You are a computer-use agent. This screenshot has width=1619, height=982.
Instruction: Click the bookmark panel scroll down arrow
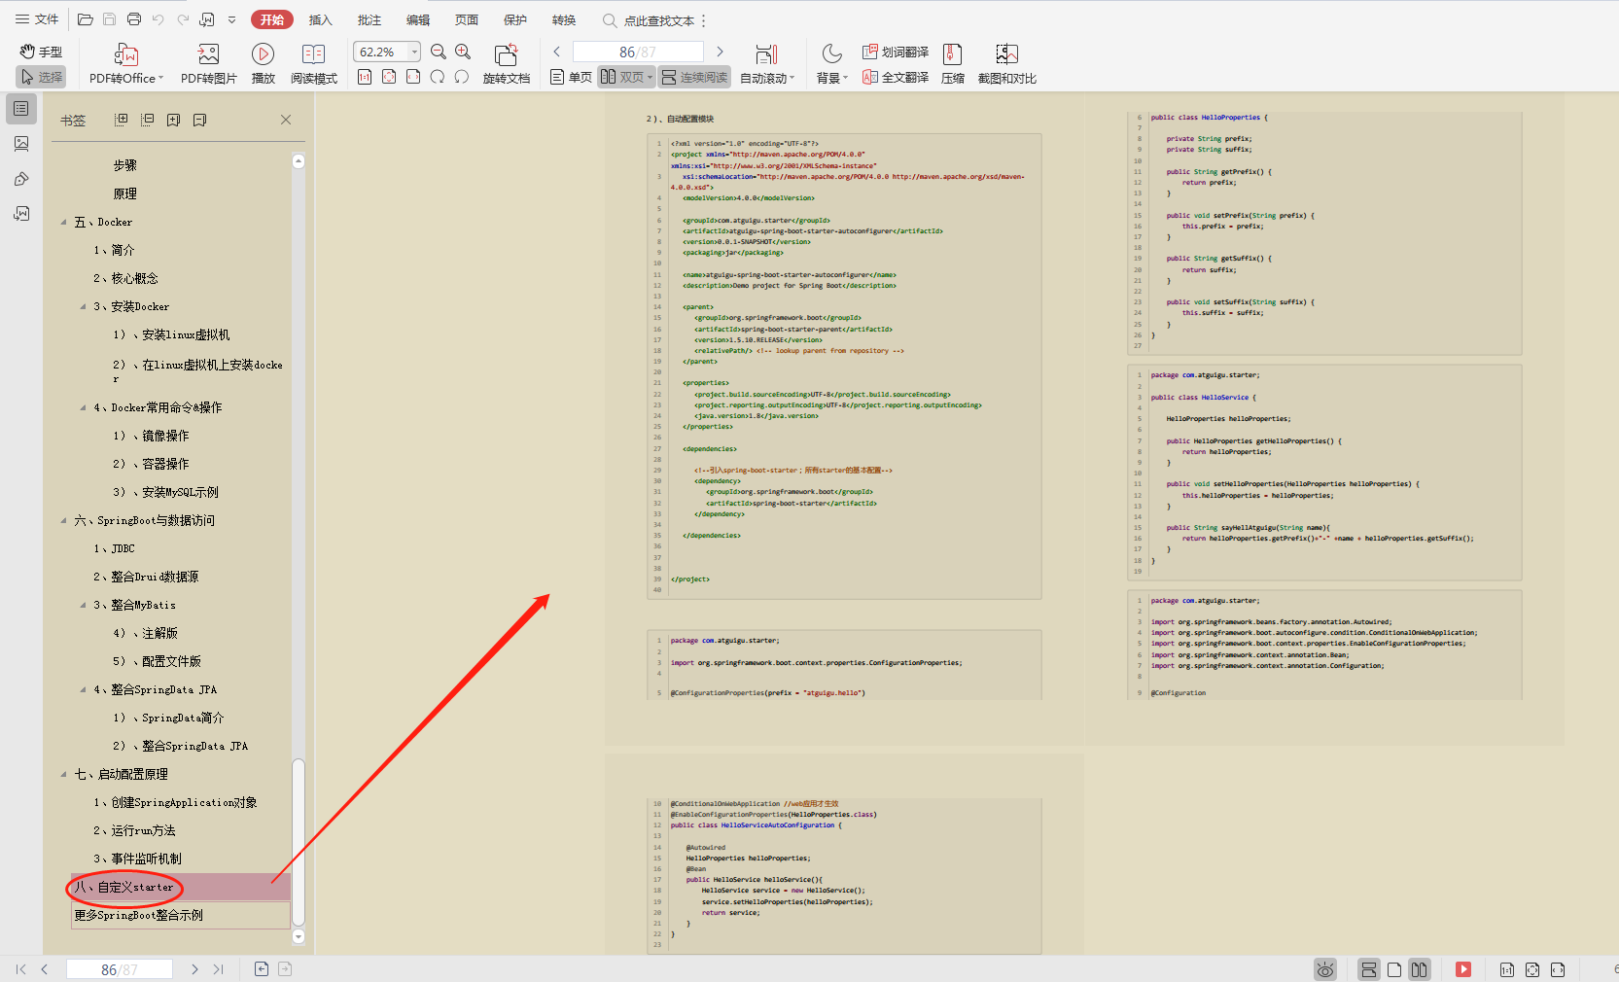click(299, 936)
